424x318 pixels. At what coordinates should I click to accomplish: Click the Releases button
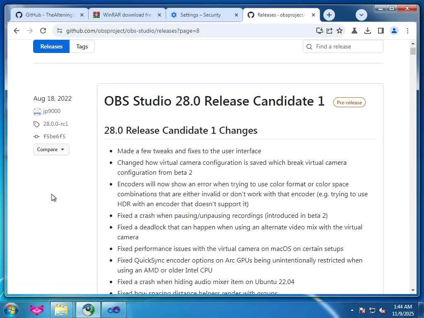click(51, 46)
